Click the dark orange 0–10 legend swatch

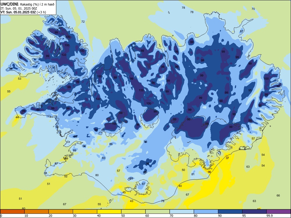(13, 212)
